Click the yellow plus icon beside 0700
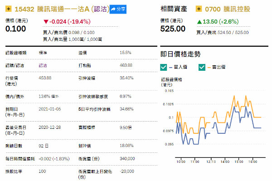The height and width of the screenshot is (181, 272). (x=199, y=9)
